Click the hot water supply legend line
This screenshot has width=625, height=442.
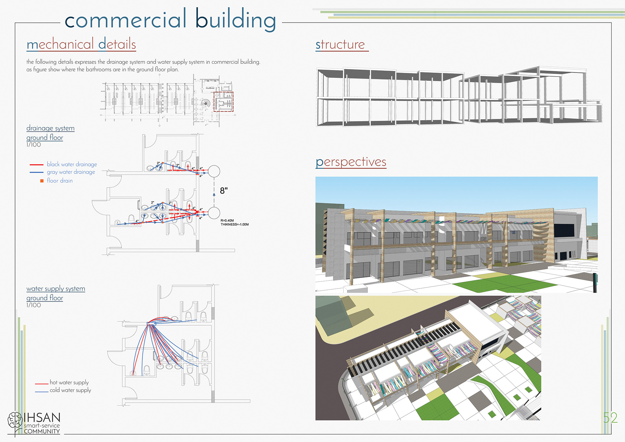point(42,384)
